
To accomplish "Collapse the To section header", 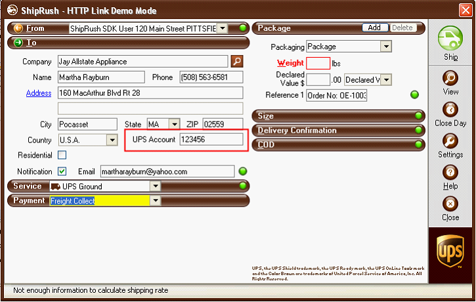I will (x=129, y=43).
